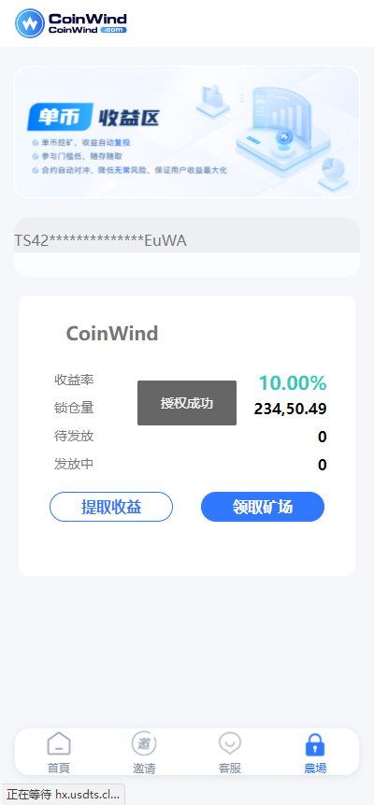
Task: Open the home house icon
Action: click(x=59, y=743)
